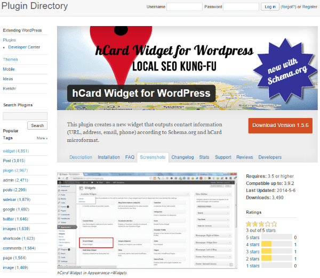This screenshot has height=278, width=320.
Task: Click the Downloads 3,490 text
Action: click(x=265, y=197)
